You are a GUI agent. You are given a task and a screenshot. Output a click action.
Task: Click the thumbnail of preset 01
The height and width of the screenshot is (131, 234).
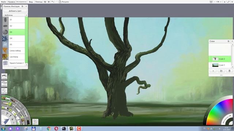tap(5, 20)
